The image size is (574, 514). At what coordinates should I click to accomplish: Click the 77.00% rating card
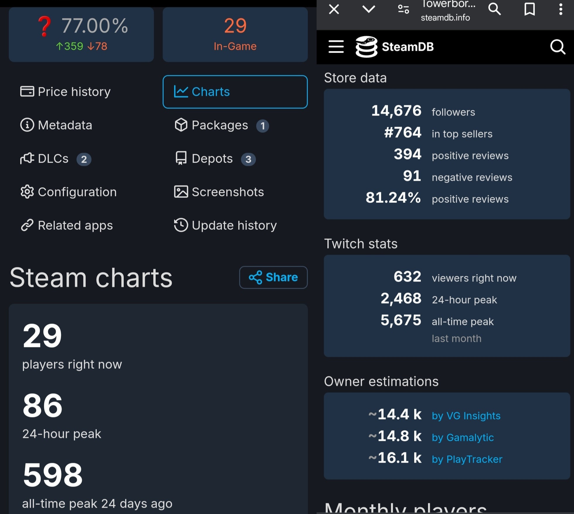81,35
